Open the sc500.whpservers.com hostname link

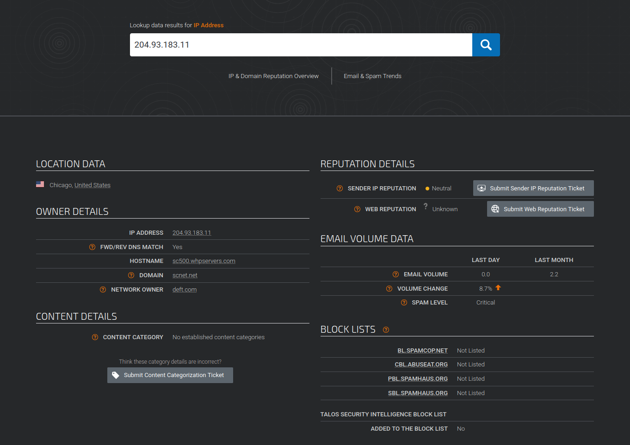click(x=204, y=261)
